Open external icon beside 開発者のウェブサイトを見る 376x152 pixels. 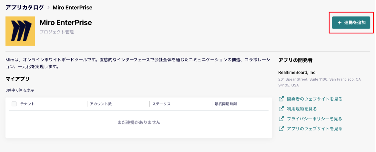(x=281, y=99)
